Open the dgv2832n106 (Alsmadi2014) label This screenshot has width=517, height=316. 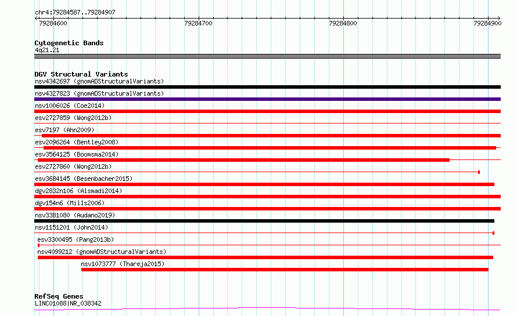[78, 191]
